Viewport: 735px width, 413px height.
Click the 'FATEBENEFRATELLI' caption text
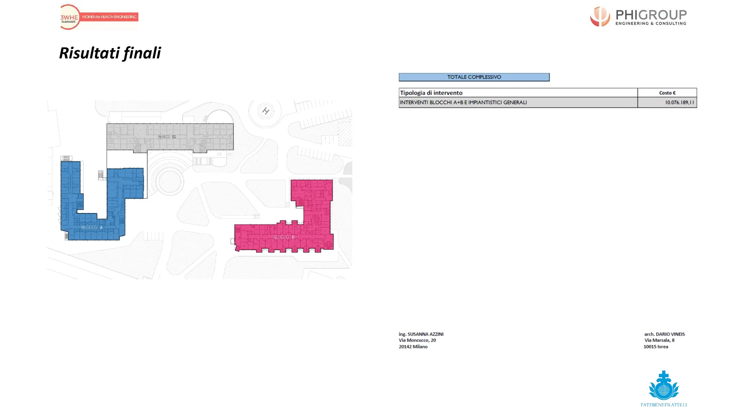tap(663, 405)
